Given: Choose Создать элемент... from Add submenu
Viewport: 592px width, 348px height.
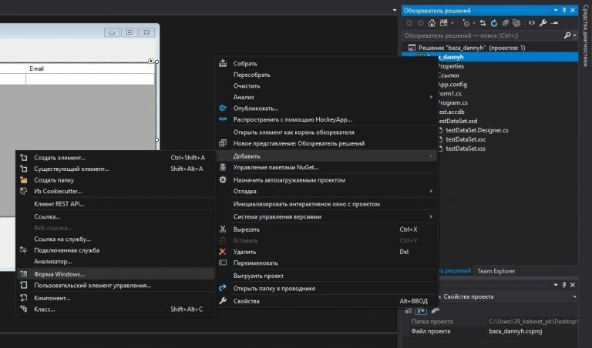Looking at the screenshot, I should [116, 158].
